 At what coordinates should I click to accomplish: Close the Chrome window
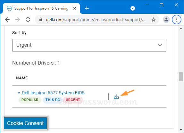[x=176, y=5]
